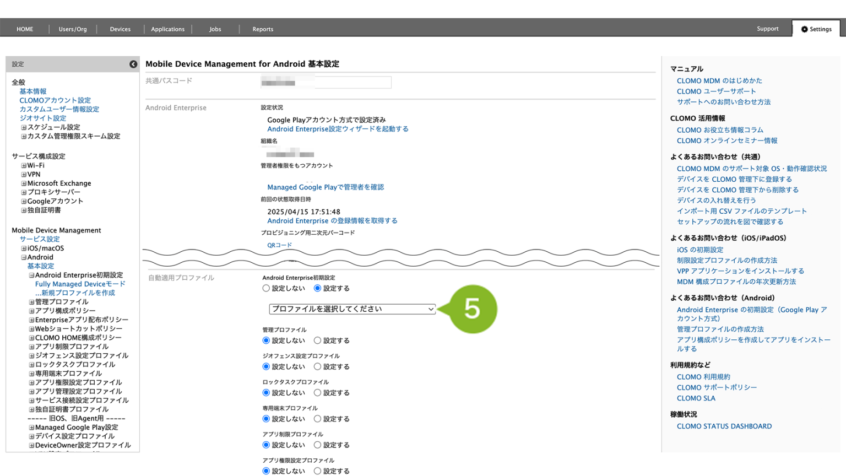The width and height of the screenshot is (846, 476).
Task: Expand Googleアカウント node plus icon
Action: pos(24,201)
